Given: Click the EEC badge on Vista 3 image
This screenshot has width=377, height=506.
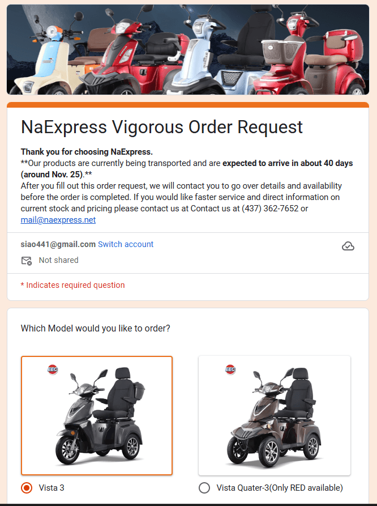Looking at the screenshot, I should (x=53, y=369).
